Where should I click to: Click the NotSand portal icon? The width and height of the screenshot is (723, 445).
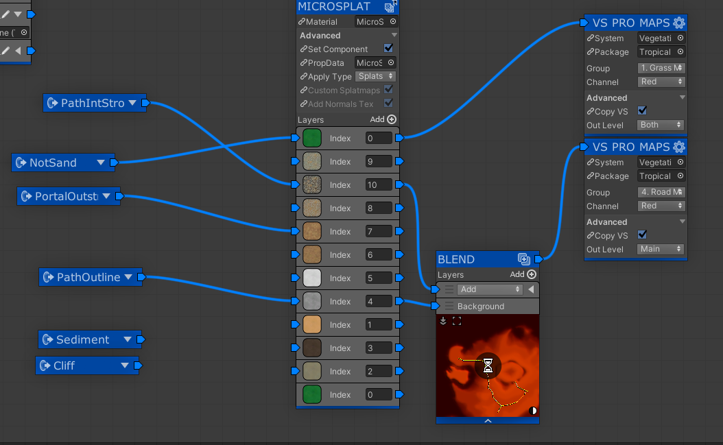point(21,163)
